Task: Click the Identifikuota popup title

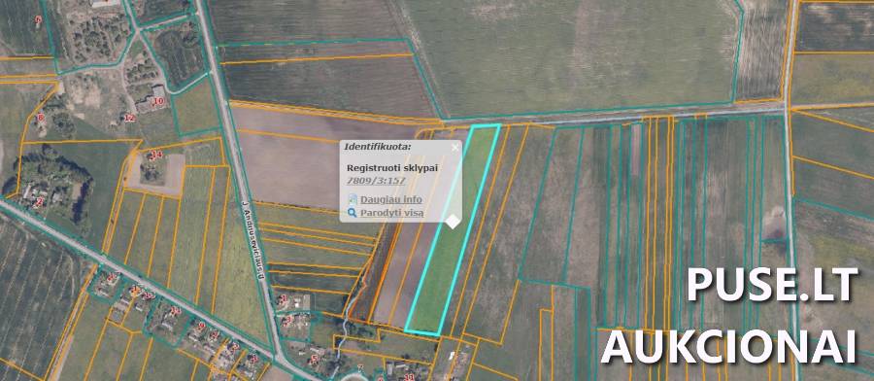Action: tap(378, 148)
